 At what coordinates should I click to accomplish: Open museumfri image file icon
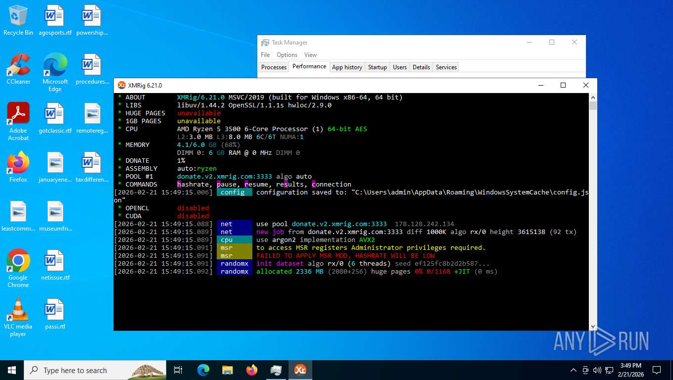point(55,216)
